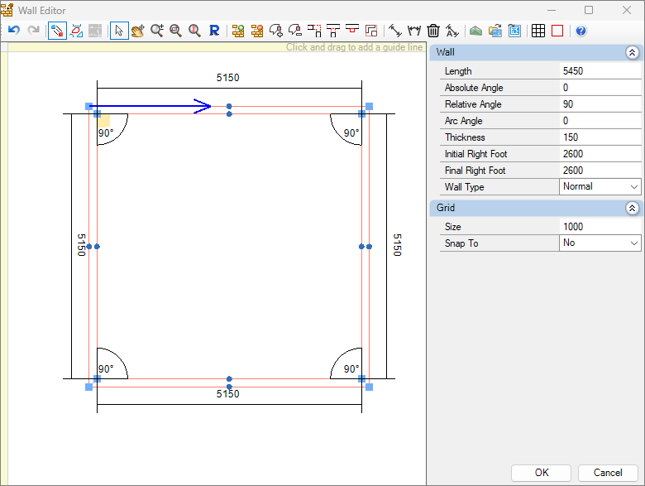Click the zoom to height magnifier icon

point(194,31)
